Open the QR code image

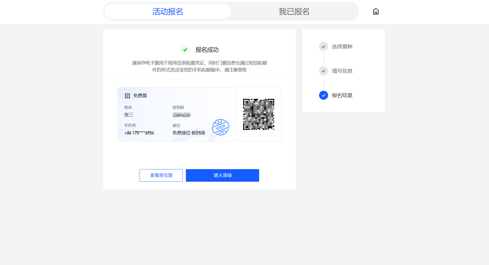(259, 114)
